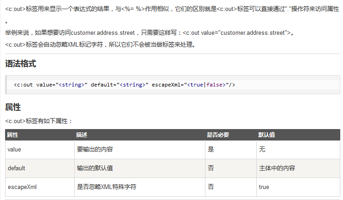The image size is (343, 200).
Task: Select the 描述 table column header
Action: pyautogui.click(x=82, y=135)
